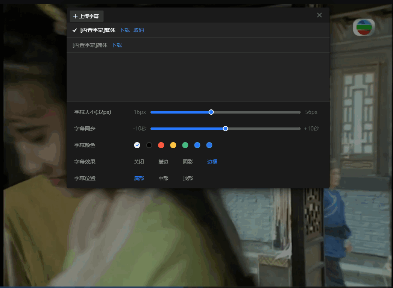Close the subtitle settings dialog

pos(319,15)
